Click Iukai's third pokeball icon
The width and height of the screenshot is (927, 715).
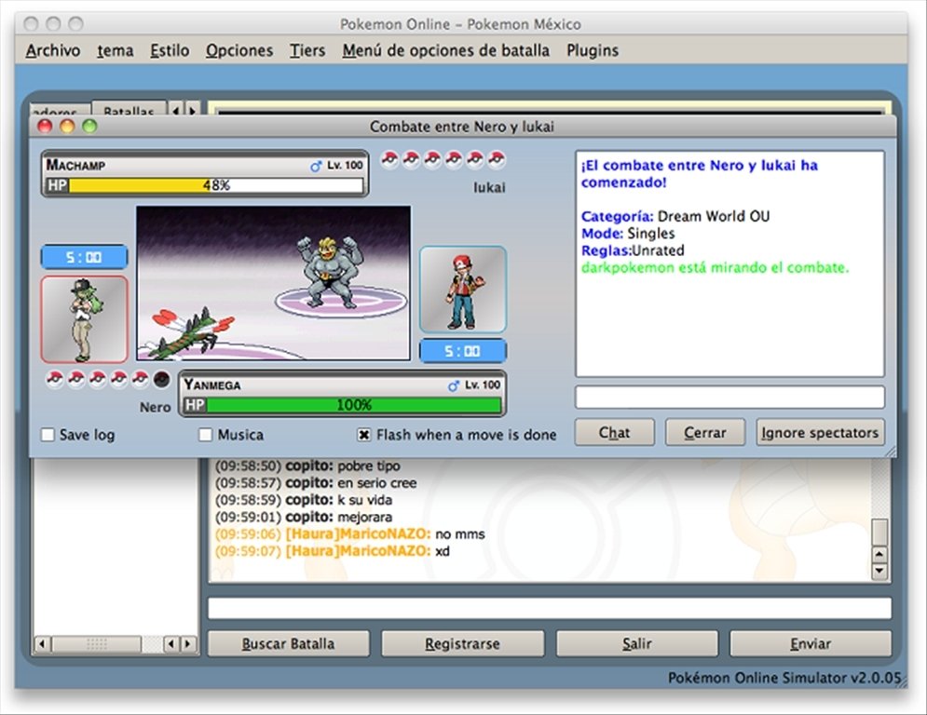[x=432, y=159]
